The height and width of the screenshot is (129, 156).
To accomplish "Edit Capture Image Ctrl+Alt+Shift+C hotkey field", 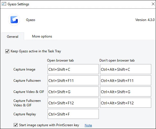I will click(125, 69).
